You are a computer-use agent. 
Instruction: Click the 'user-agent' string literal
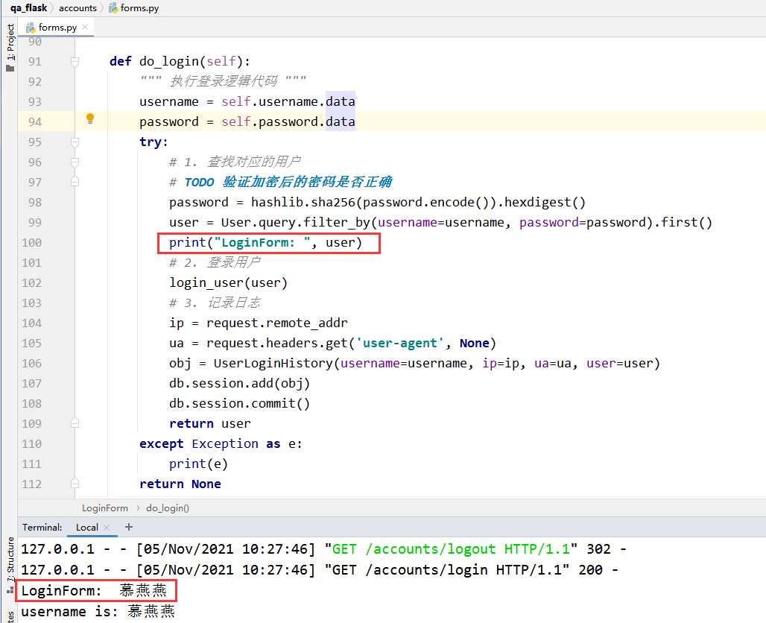[x=400, y=343]
